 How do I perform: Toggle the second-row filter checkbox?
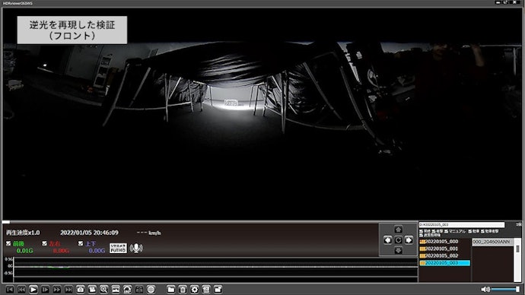point(421,235)
